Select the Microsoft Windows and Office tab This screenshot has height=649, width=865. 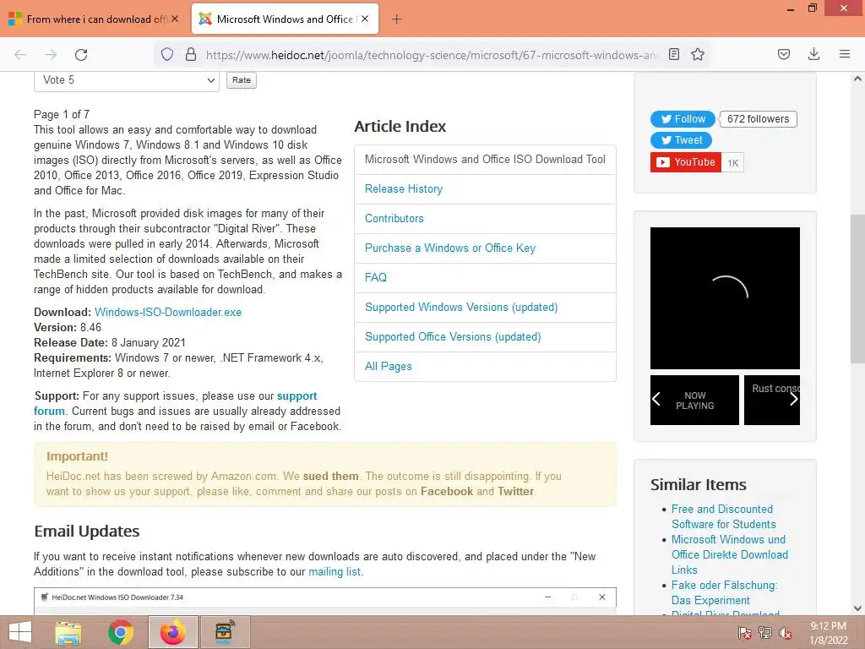click(x=285, y=19)
